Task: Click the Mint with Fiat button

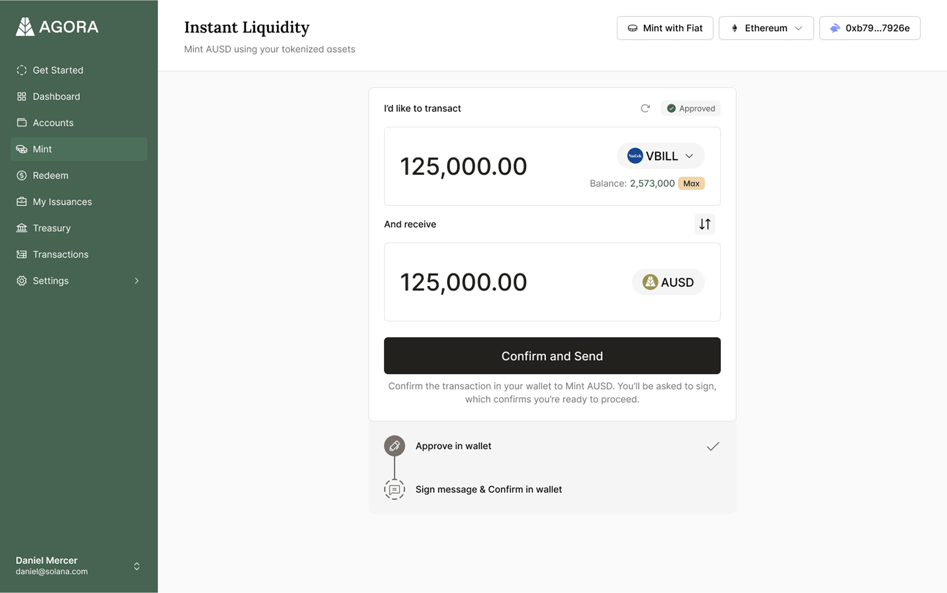Action: pyautogui.click(x=665, y=28)
